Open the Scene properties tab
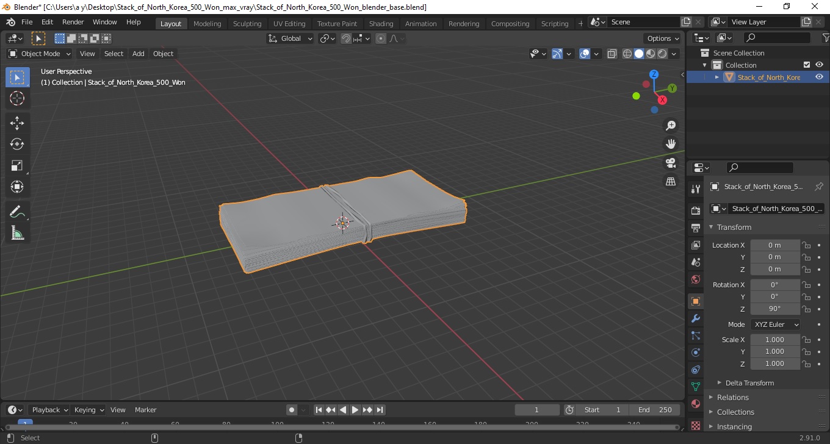This screenshot has height=444, width=830. (x=695, y=262)
